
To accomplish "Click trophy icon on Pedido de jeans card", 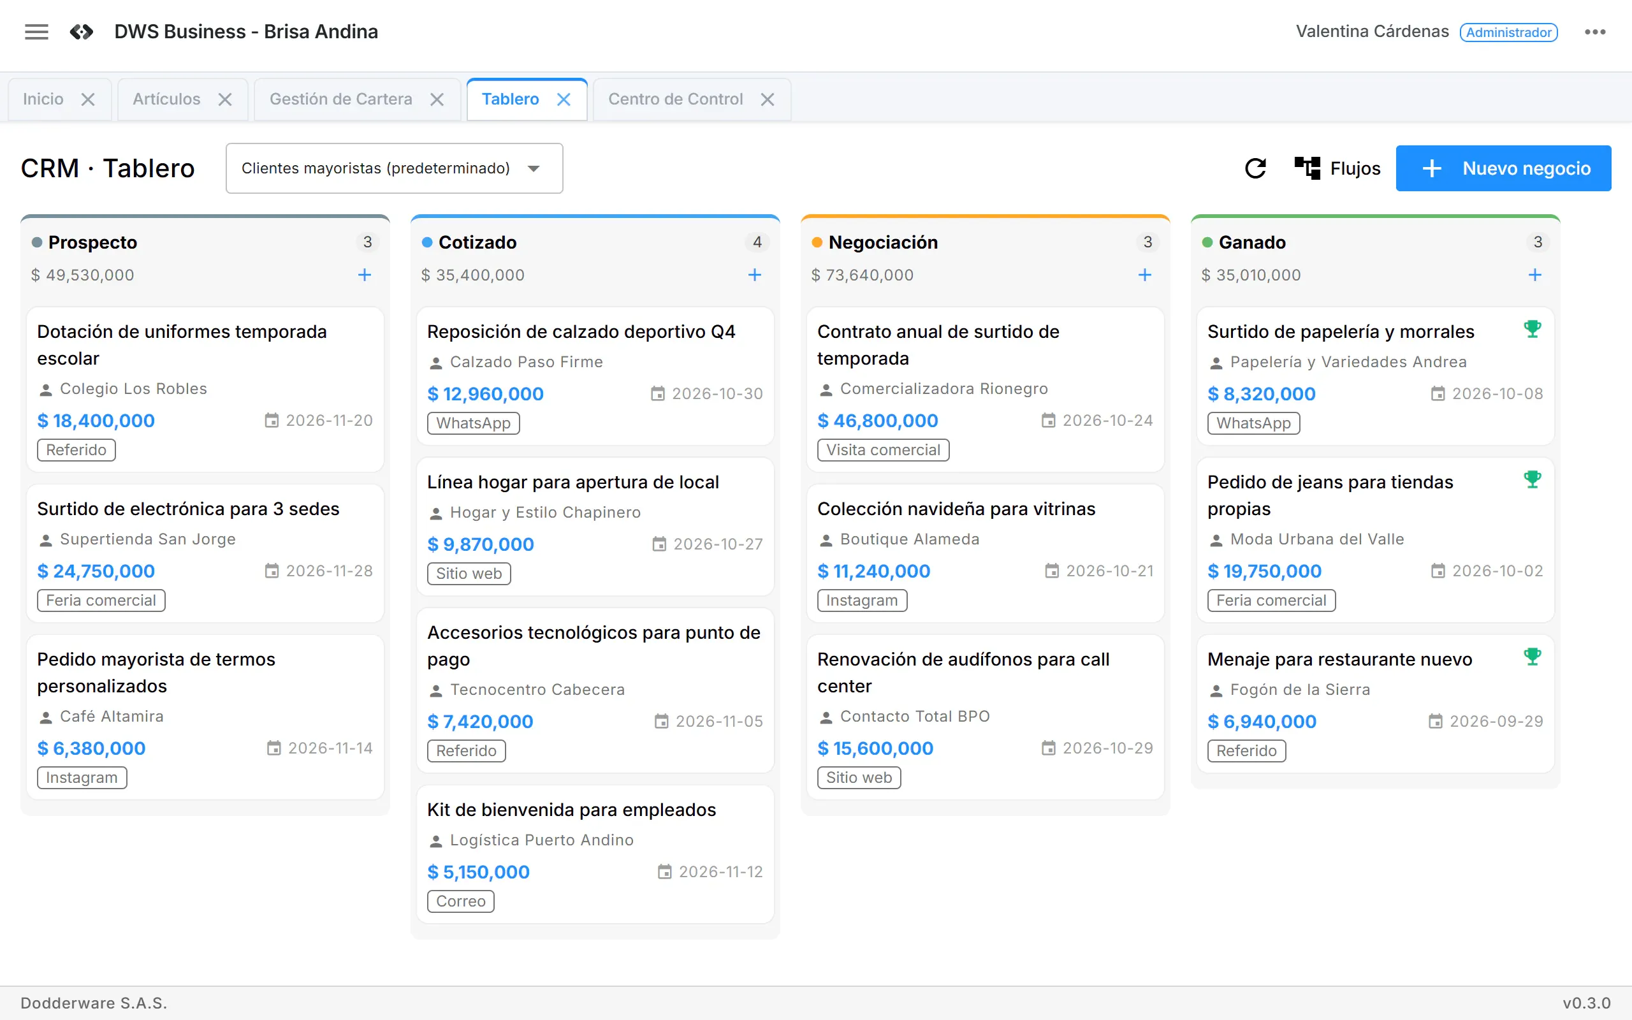I will (x=1532, y=479).
